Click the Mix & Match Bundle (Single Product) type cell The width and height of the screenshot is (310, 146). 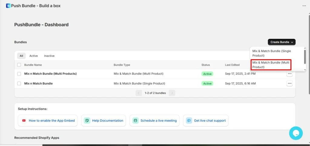[x=139, y=83]
